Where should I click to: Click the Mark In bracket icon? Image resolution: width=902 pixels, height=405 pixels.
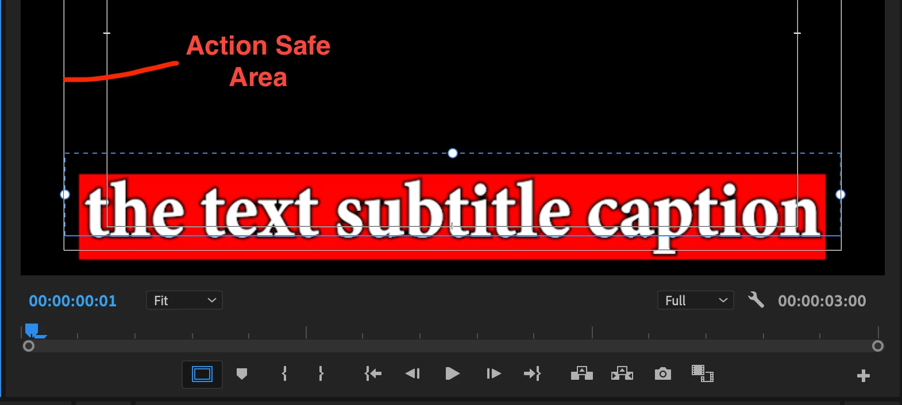284,374
